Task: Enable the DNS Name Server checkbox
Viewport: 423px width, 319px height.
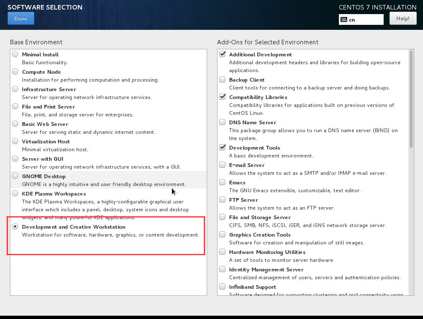Action: tap(222, 122)
